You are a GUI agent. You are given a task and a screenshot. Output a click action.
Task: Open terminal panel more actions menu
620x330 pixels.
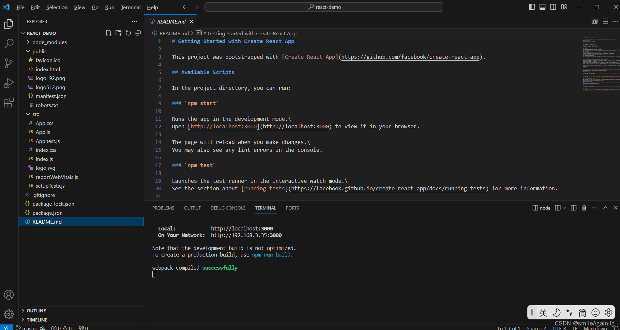(x=595, y=208)
